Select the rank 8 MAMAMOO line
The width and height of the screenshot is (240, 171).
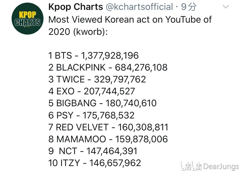[x=108, y=139]
